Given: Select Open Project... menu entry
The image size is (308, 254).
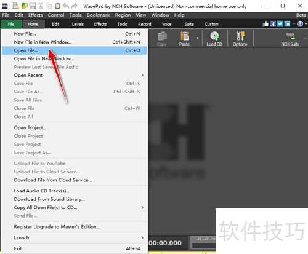Looking at the screenshot, I should (75, 127).
